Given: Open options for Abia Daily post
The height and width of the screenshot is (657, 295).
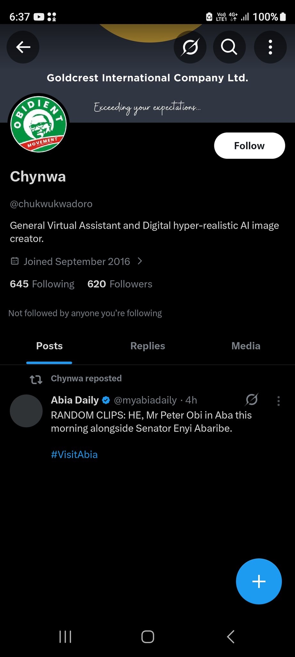Looking at the screenshot, I should [278, 401].
